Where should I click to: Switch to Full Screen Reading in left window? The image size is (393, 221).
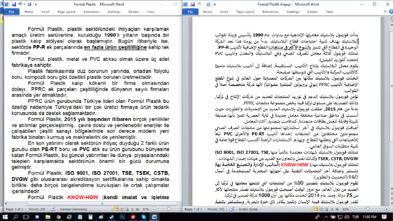point(121,209)
